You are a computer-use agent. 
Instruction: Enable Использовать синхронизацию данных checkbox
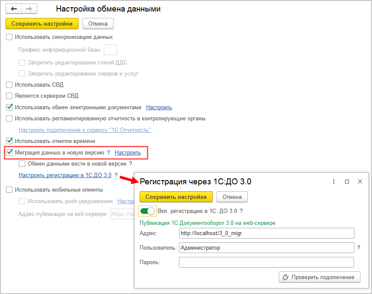[9, 37]
